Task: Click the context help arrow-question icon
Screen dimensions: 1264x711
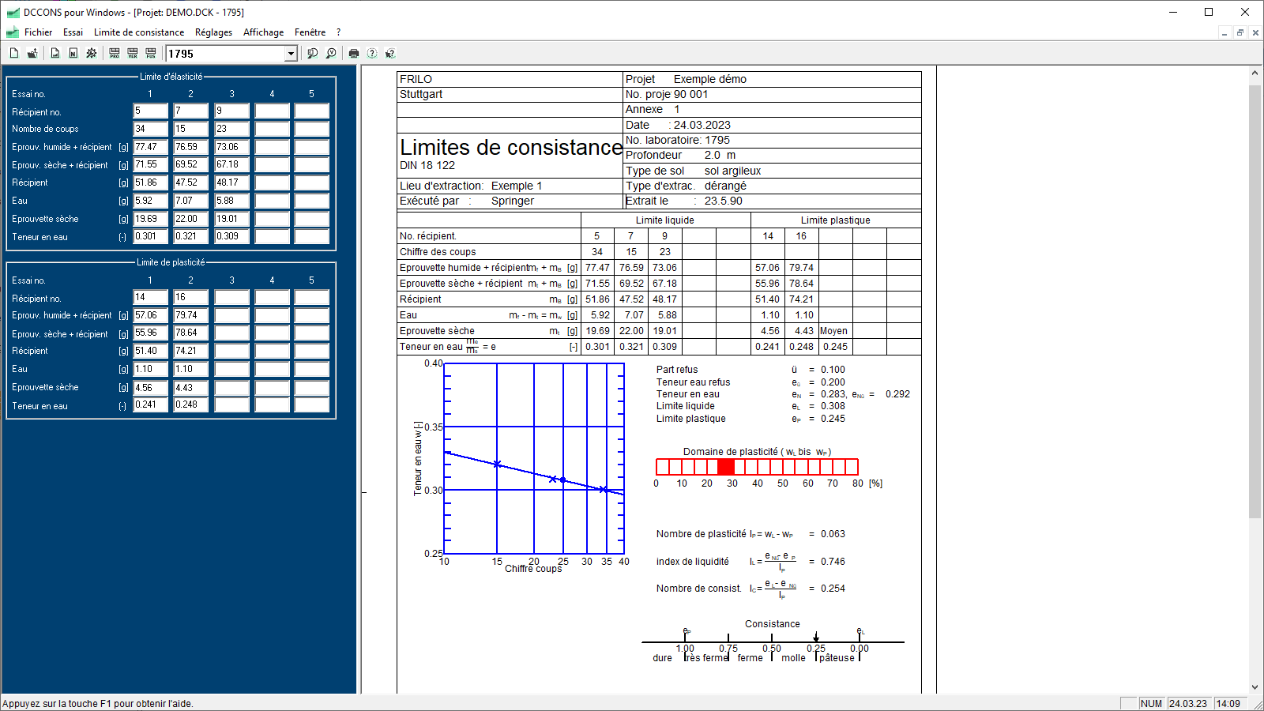Action: pos(390,53)
